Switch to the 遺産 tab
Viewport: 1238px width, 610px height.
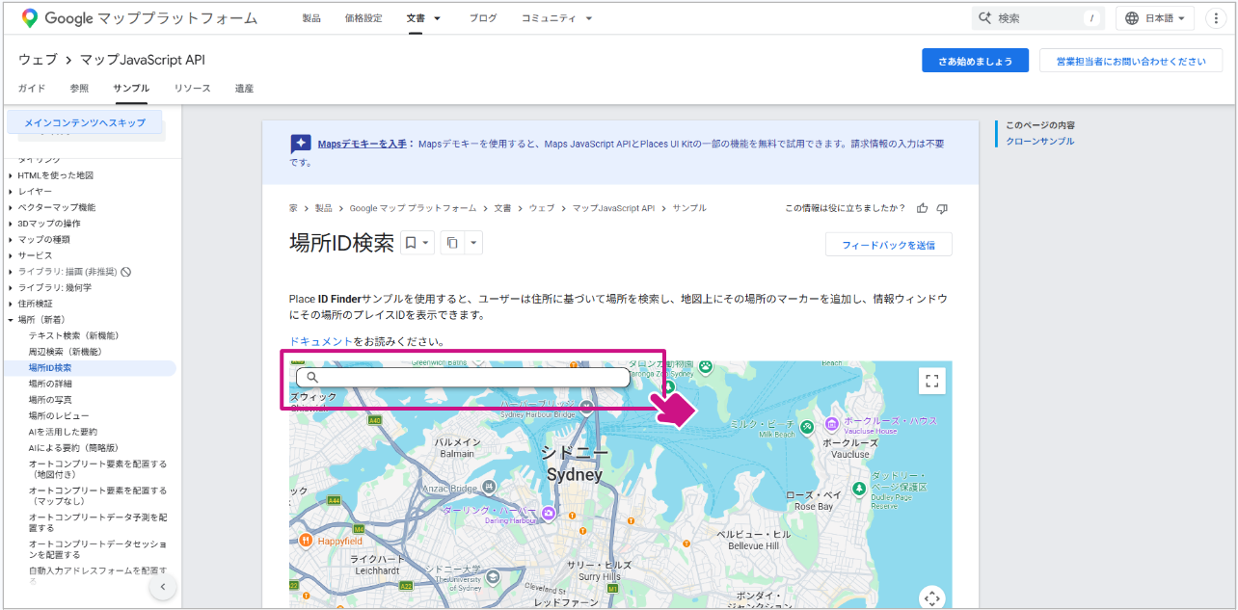click(244, 88)
